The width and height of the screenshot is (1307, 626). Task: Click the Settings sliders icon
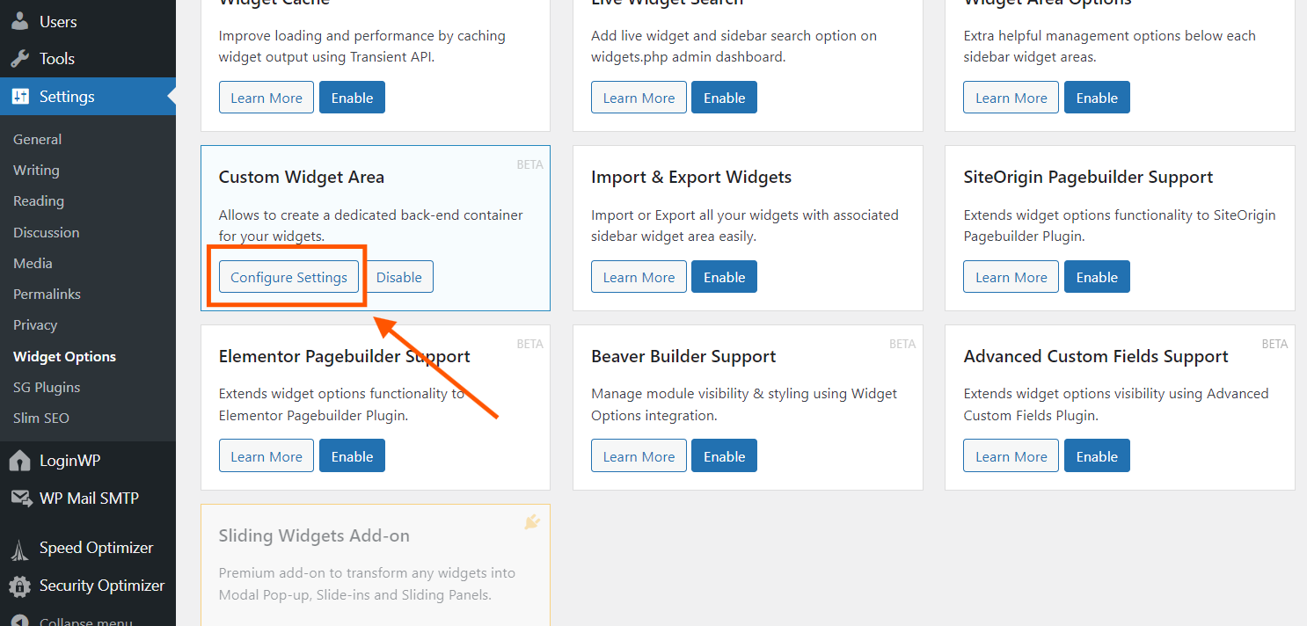tap(20, 97)
